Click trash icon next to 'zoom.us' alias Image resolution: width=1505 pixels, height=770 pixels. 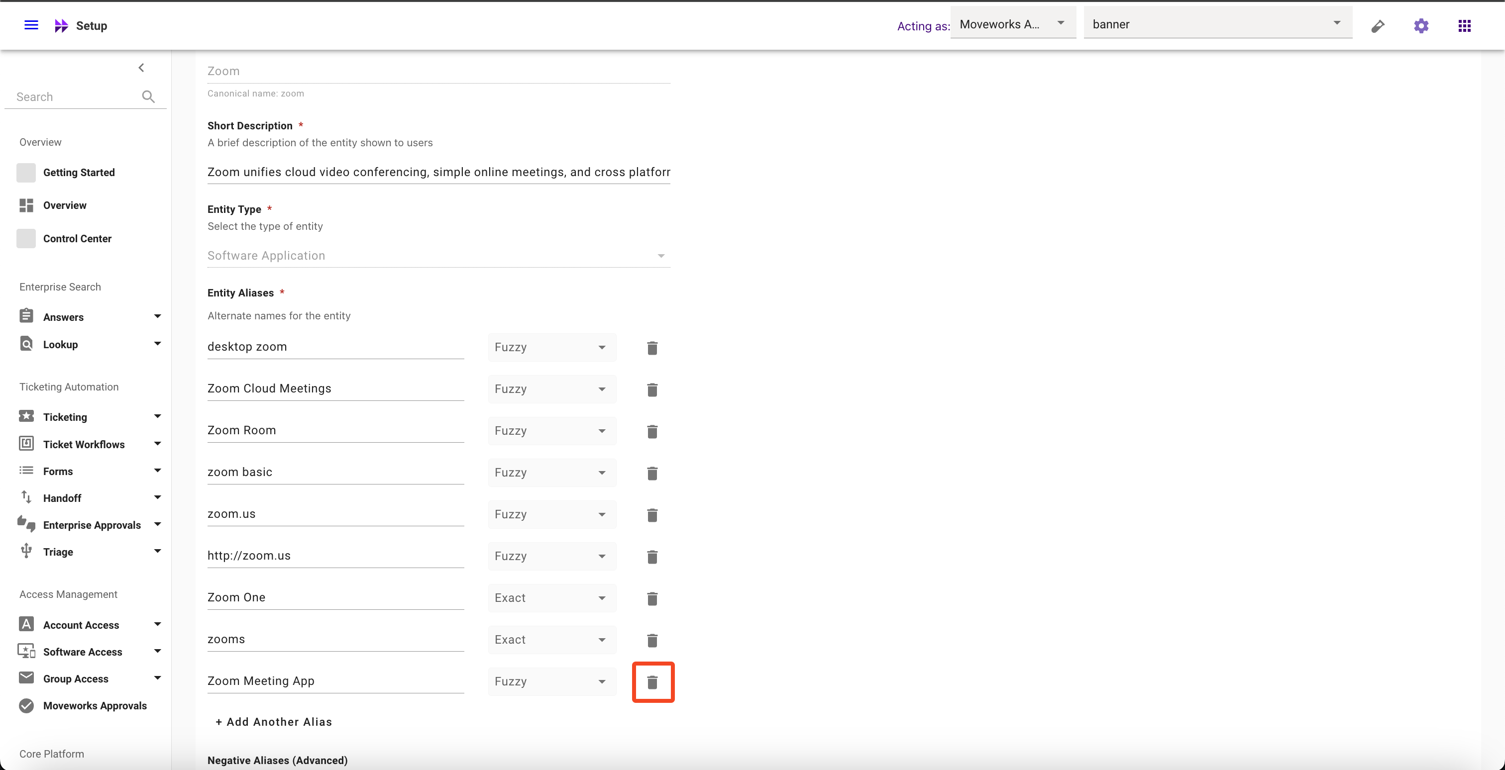point(652,515)
